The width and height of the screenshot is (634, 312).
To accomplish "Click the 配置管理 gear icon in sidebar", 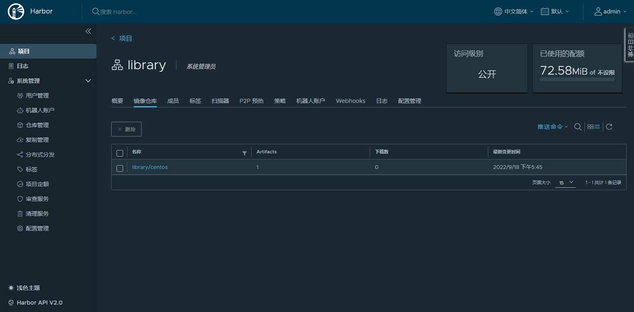I will pos(20,228).
